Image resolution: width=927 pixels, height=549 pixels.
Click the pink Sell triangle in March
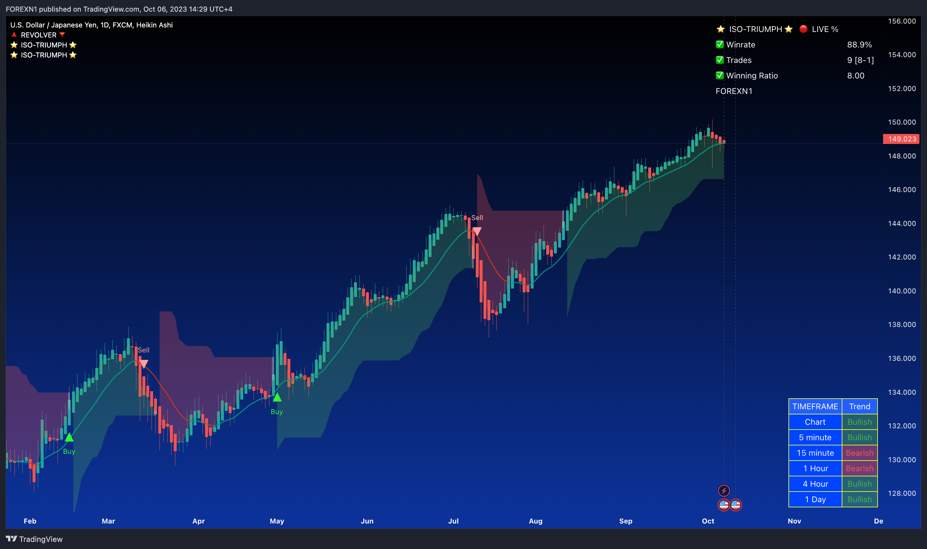pyautogui.click(x=144, y=364)
